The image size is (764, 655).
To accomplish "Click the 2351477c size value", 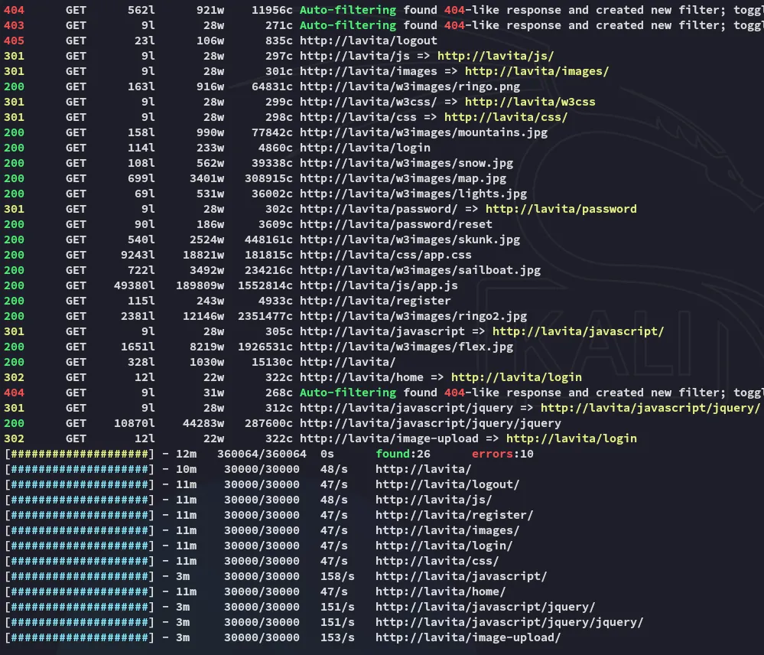I will [265, 316].
